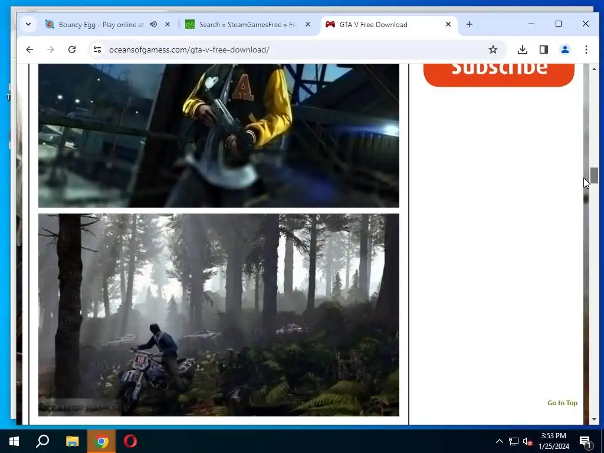Image resolution: width=604 pixels, height=453 pixels.
Task: Click the scrollbar up arrow
Action: tap(594, 69)
